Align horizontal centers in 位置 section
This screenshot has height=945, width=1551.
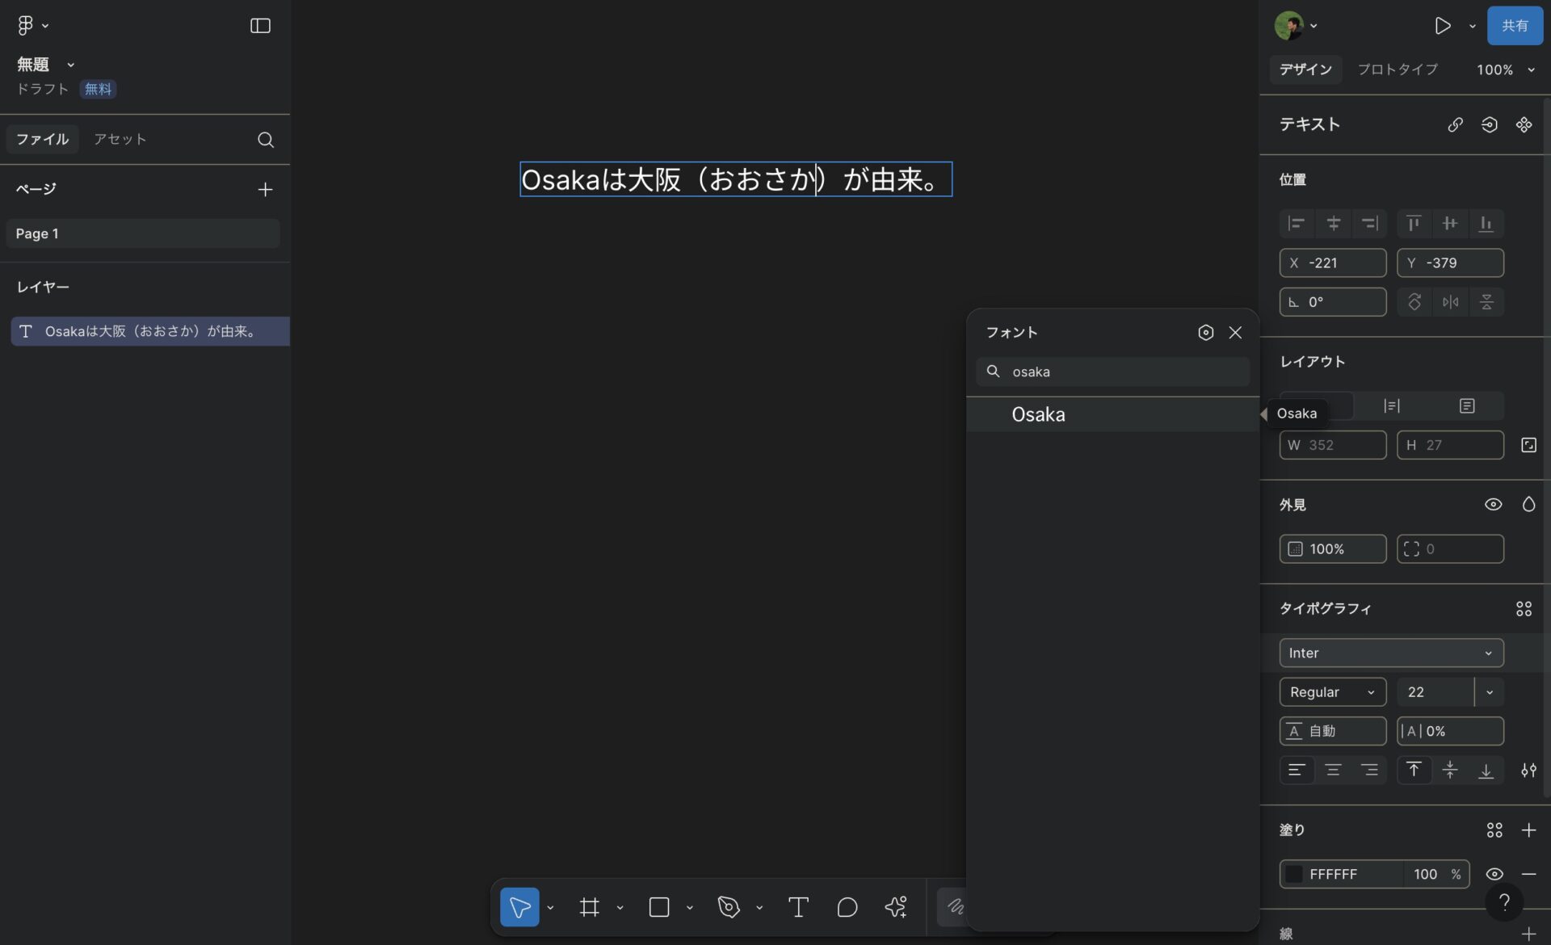click(1333, 224)
